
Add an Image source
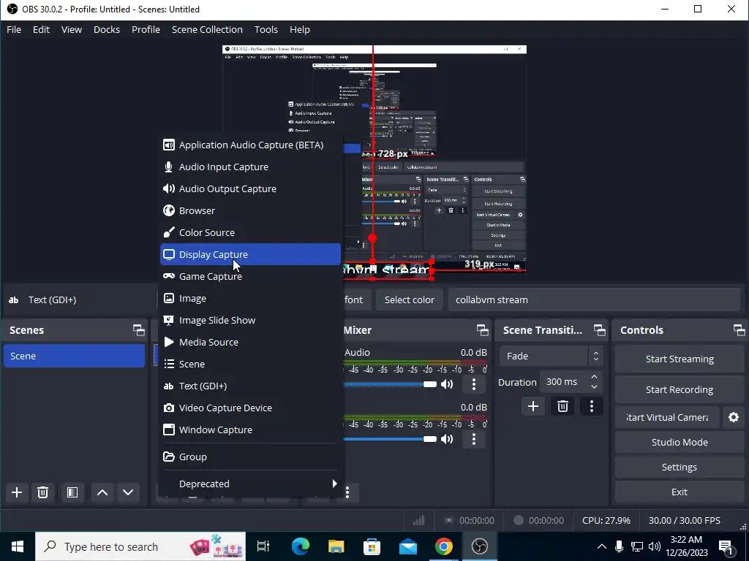pyautogui.click(x=250, y=299)
